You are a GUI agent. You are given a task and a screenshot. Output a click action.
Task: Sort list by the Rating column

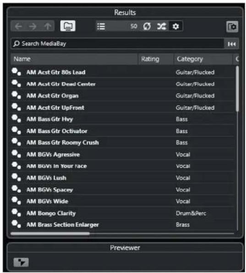tap(156, 59)
